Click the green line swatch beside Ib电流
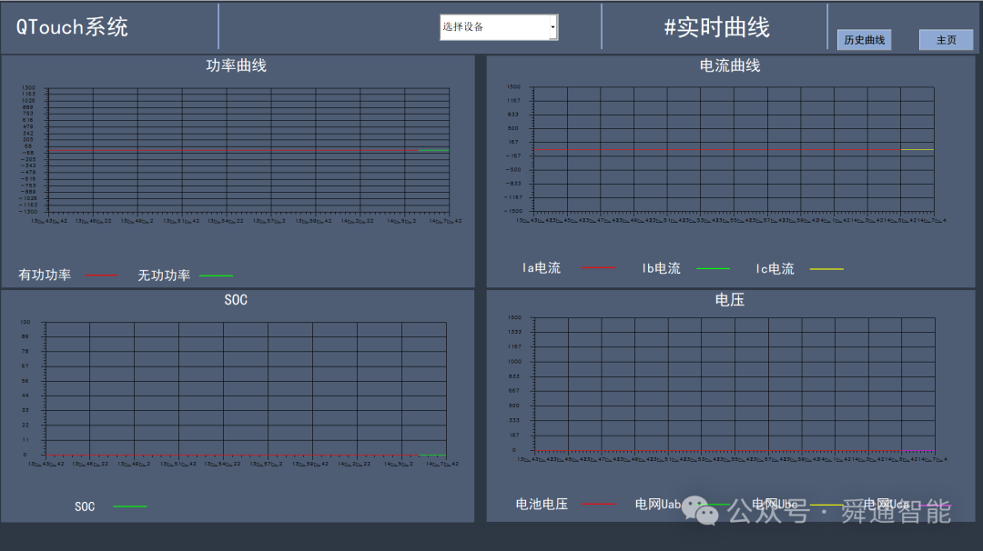This screenshot has height=551, width=983. (x=714, y=268)
